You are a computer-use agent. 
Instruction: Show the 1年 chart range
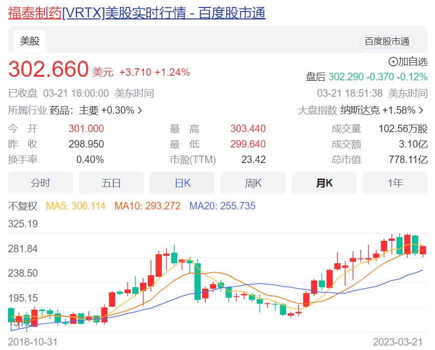pyautogui.click(x=395, y=183)
